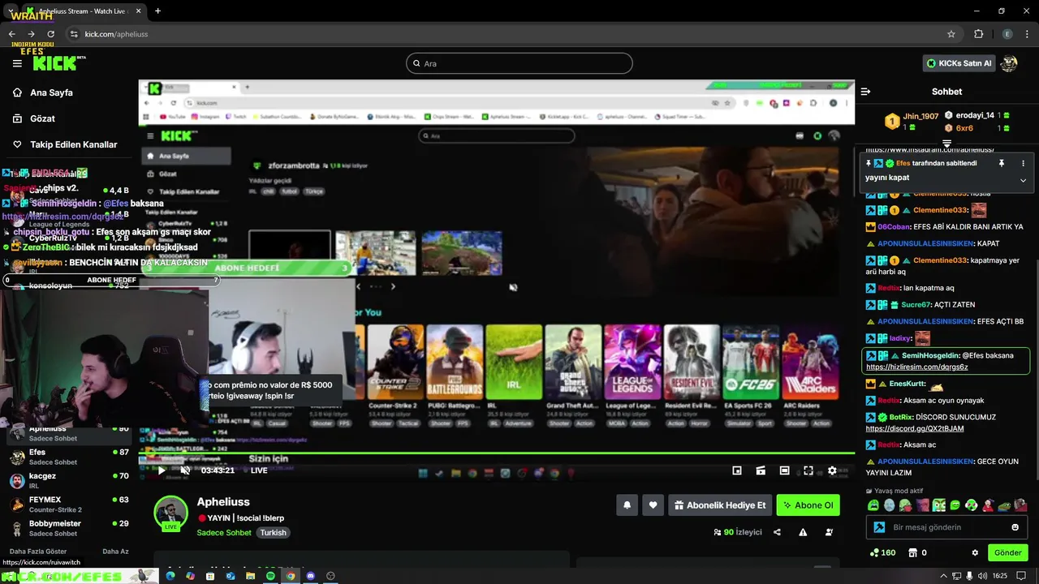Enter fullscreen in the video player
This screenshot has width=1039, height=584.
(808, 470)
